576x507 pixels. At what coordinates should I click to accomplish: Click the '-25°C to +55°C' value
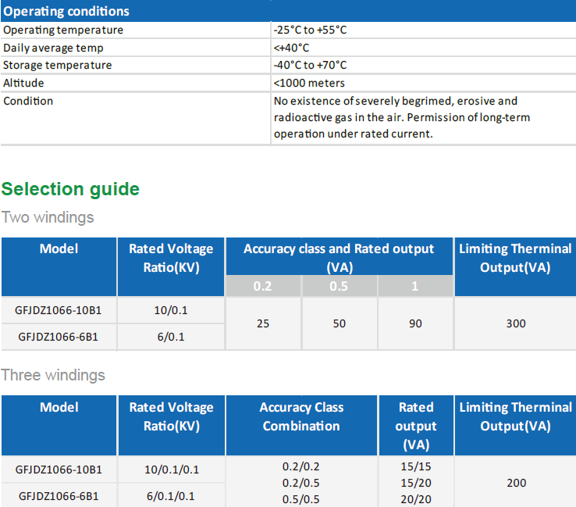(310, 30)
